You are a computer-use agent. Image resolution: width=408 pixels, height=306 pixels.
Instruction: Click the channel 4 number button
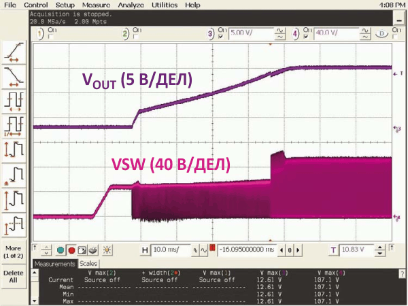(x=295, y=34)
